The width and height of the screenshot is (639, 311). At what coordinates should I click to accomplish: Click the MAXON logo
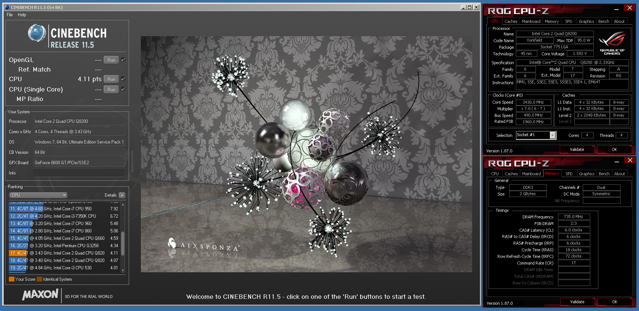40,294
